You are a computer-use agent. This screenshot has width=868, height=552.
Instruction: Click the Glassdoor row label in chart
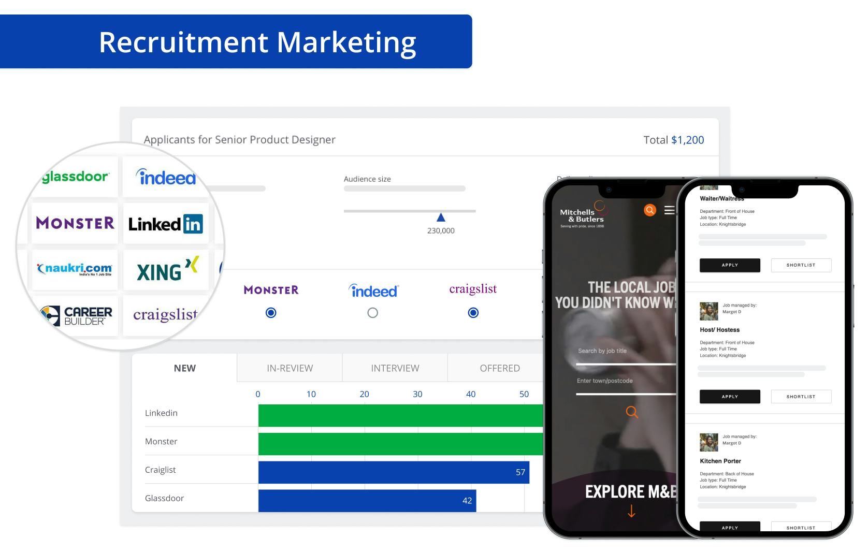(164, 498)
